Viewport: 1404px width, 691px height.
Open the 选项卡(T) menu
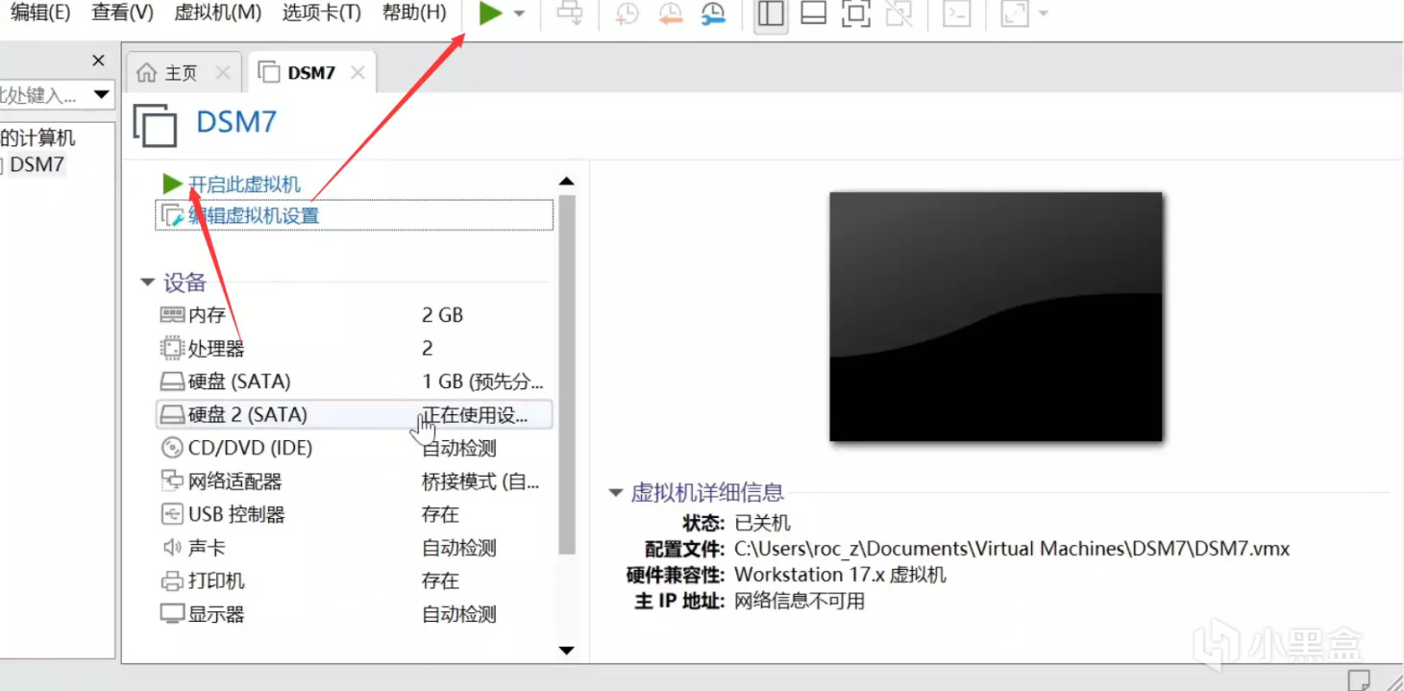(322, 12)
